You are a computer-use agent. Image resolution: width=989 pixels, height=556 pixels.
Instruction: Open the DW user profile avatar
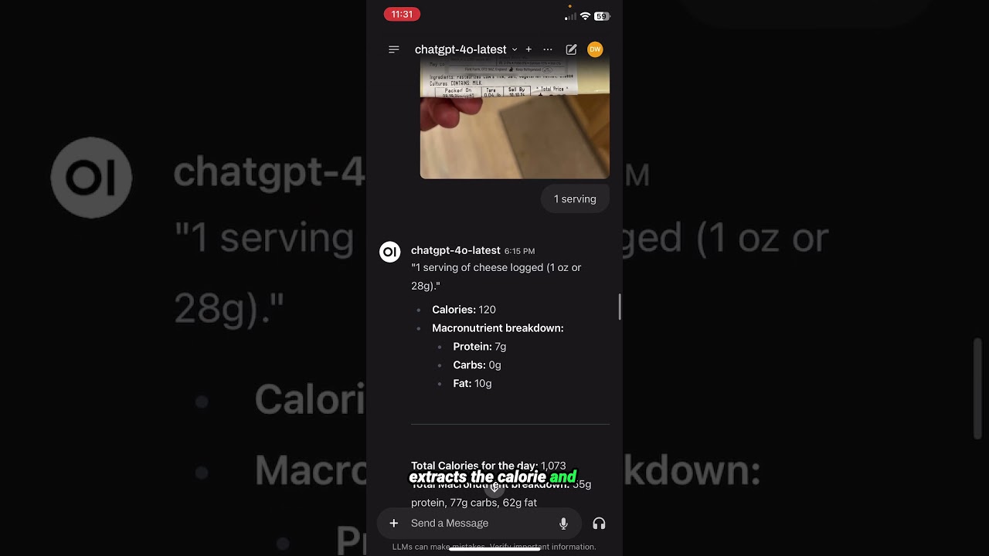(595, 49)
